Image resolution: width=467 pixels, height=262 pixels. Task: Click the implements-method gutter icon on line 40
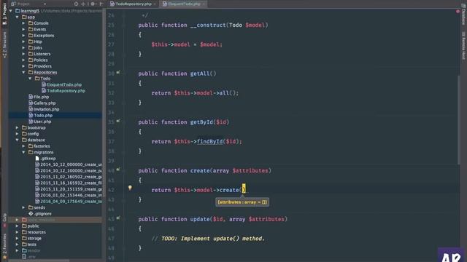[x=118, y=170]
